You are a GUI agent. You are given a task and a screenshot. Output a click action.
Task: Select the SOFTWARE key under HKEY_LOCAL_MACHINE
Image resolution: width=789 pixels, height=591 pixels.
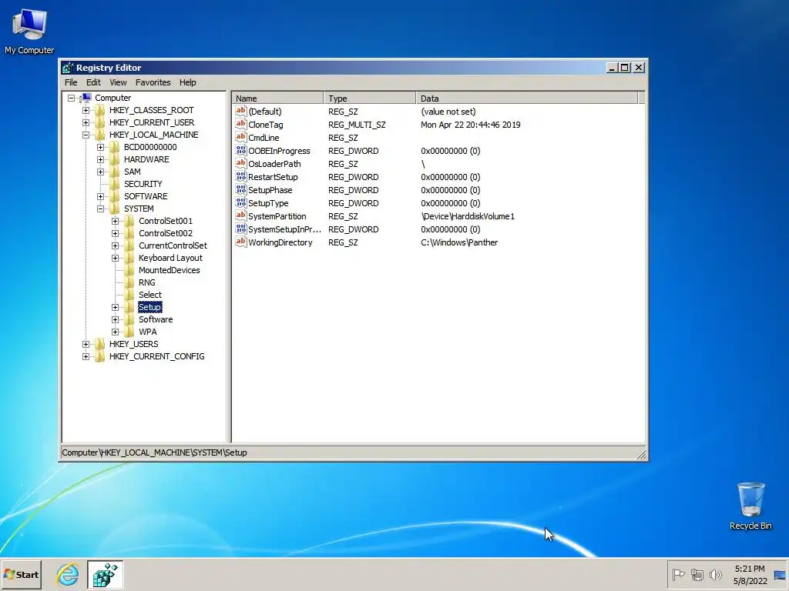tap(146, 196)
